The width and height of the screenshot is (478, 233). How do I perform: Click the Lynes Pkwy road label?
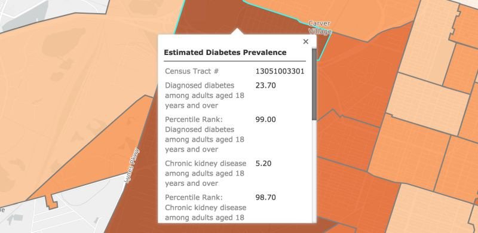[x=132, y=165]
